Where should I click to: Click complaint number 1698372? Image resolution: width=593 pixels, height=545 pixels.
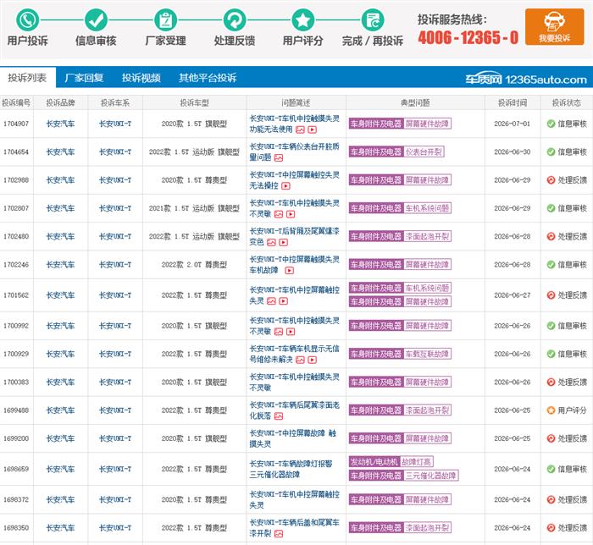[x=16, y=499]
